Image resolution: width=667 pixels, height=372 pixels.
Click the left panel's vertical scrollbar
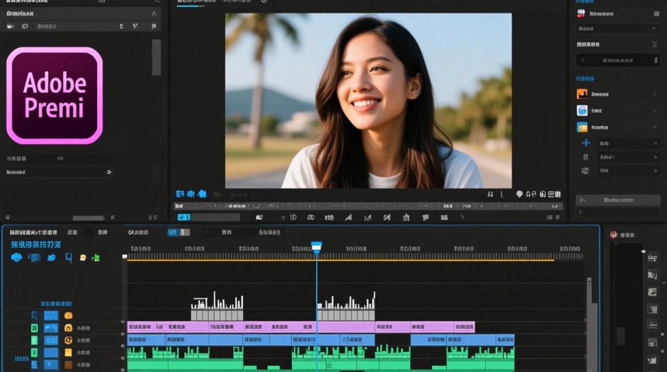156,57
